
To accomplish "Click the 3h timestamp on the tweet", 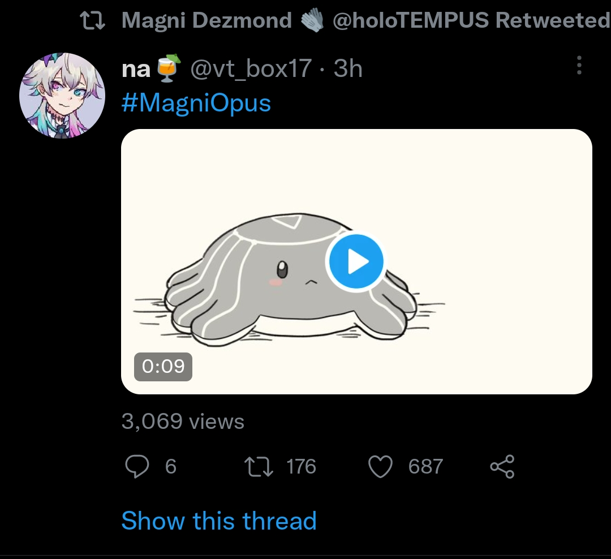I will coord(348,69).
